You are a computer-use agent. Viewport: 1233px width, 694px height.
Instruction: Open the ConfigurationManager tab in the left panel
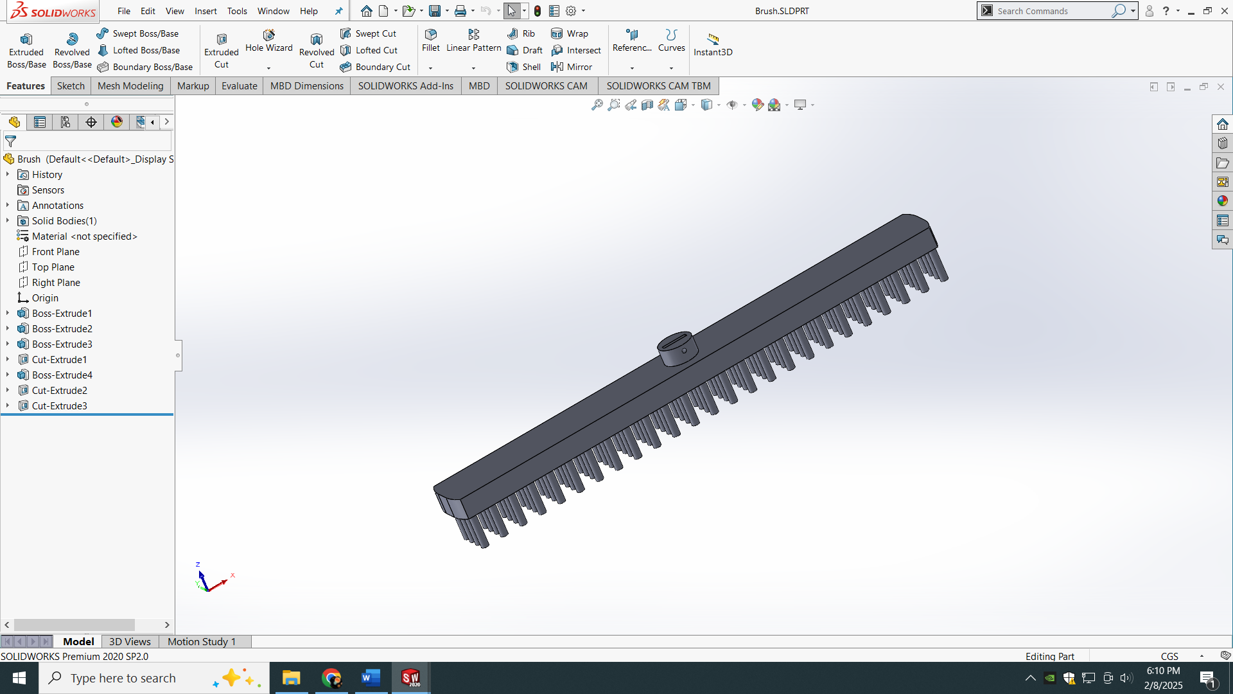[x=66, y=122]
